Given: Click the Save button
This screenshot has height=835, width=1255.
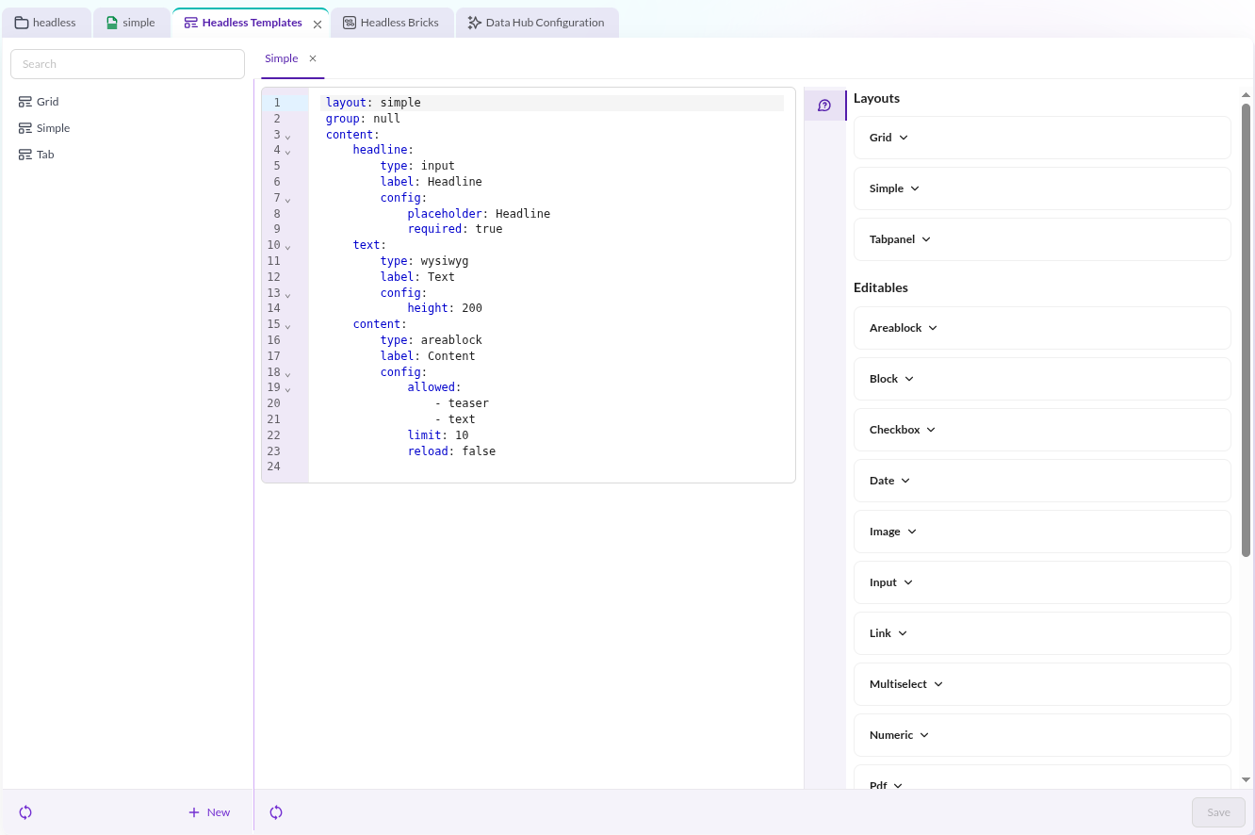Looking at the screenshot, I should pyautogui.click(x=1218, y=812).
